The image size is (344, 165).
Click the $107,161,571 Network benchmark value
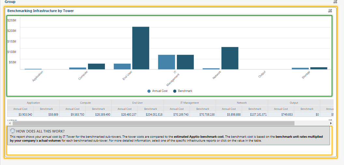[255, 114]
